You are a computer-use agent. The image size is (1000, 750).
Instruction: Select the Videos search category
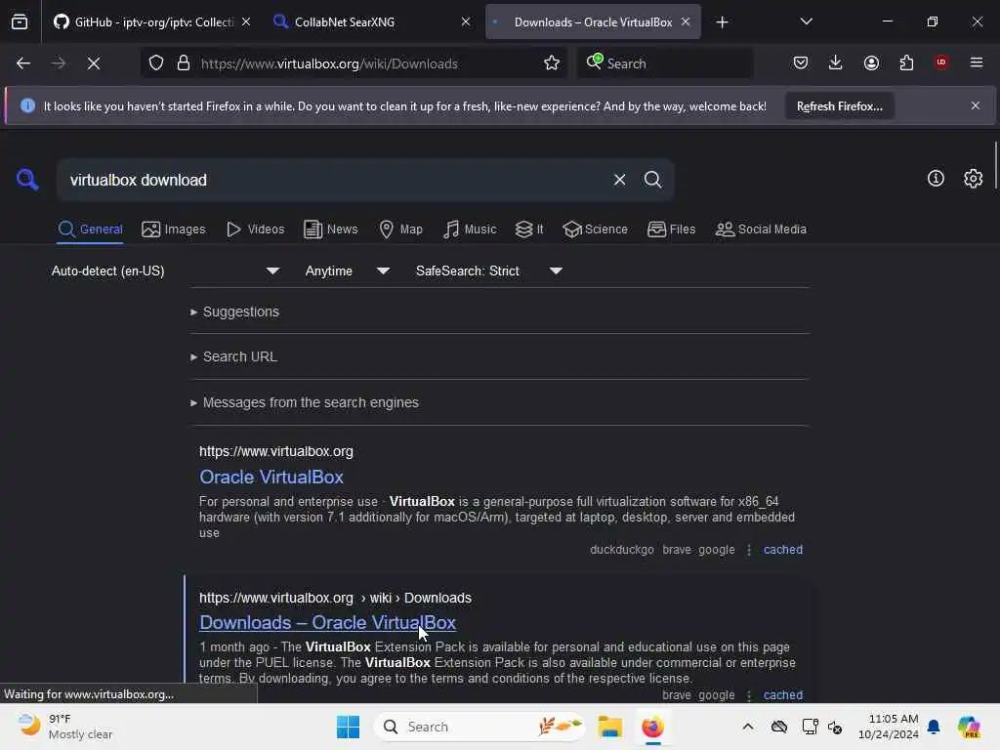(256, 229)
